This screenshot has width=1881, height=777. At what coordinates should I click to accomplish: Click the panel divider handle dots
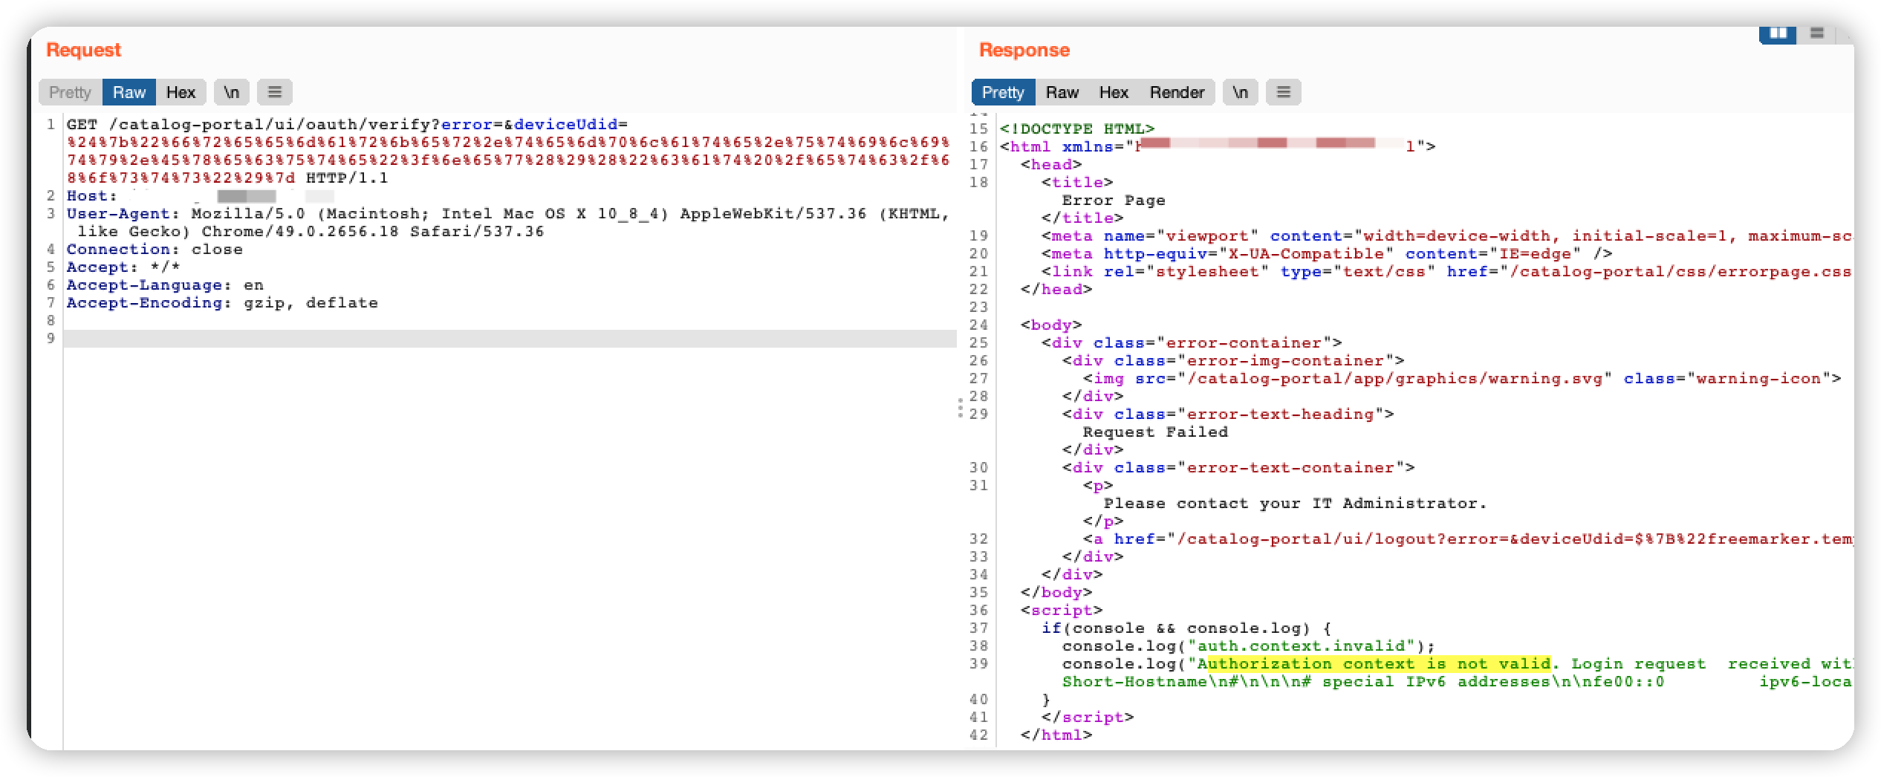click(x=961, y=408)
